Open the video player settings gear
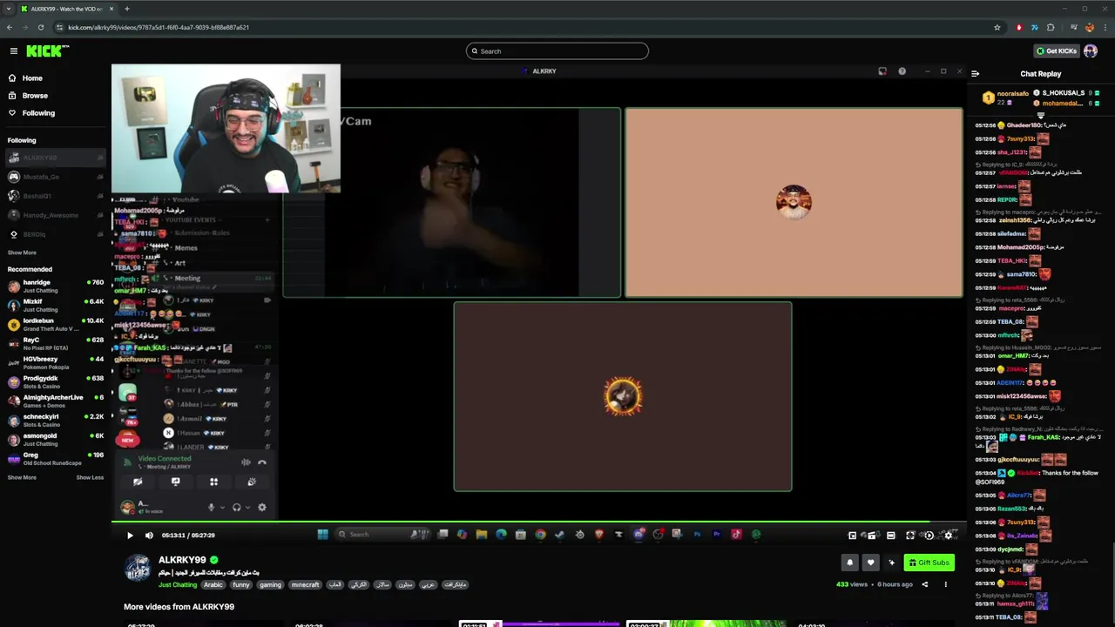1115x627 pixels. pyautogui.click(x=949, y=536)
